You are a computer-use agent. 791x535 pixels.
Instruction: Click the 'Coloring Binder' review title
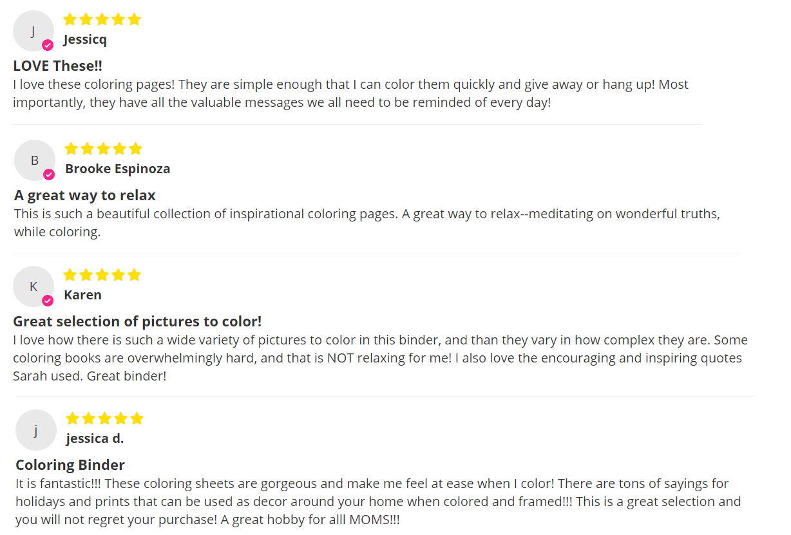(x=70, y=465)
